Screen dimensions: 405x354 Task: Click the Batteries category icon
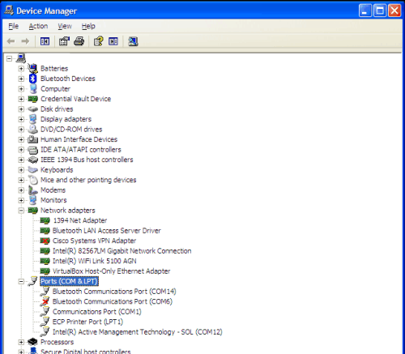[32, 68]
